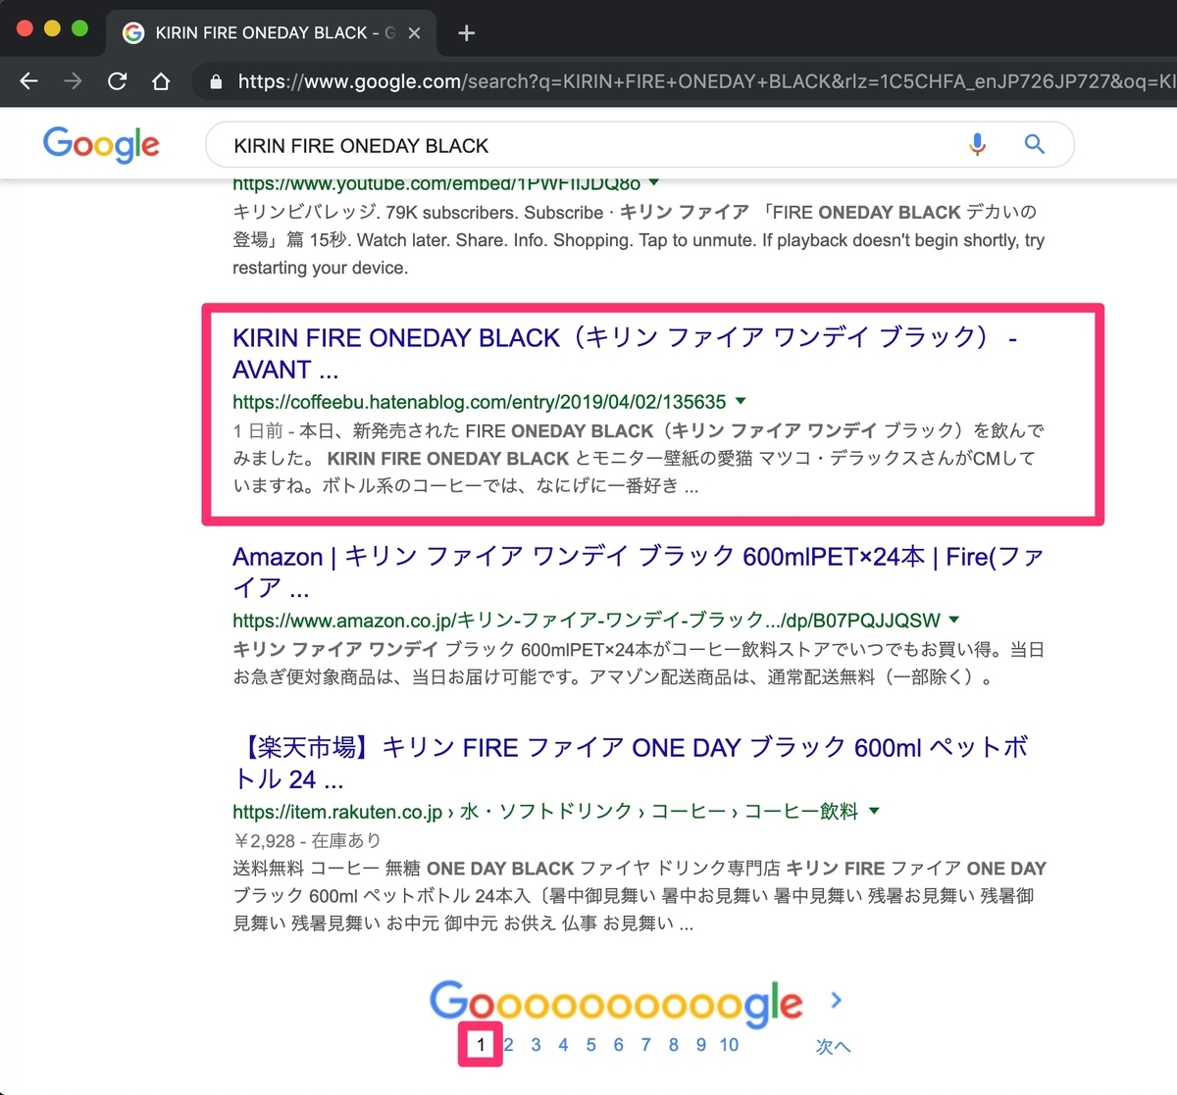The width and height of the screenshot is (1177, 1095).
Task: Click the www.amazon.co.jp green URL
Action: 586,621
